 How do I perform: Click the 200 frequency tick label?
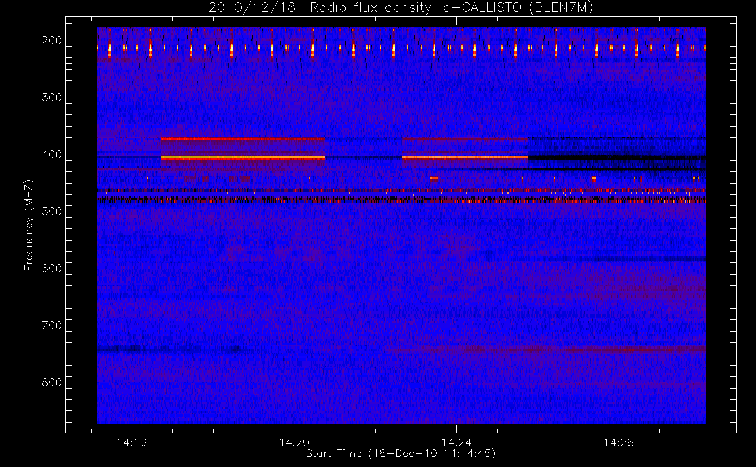point(52,41)
